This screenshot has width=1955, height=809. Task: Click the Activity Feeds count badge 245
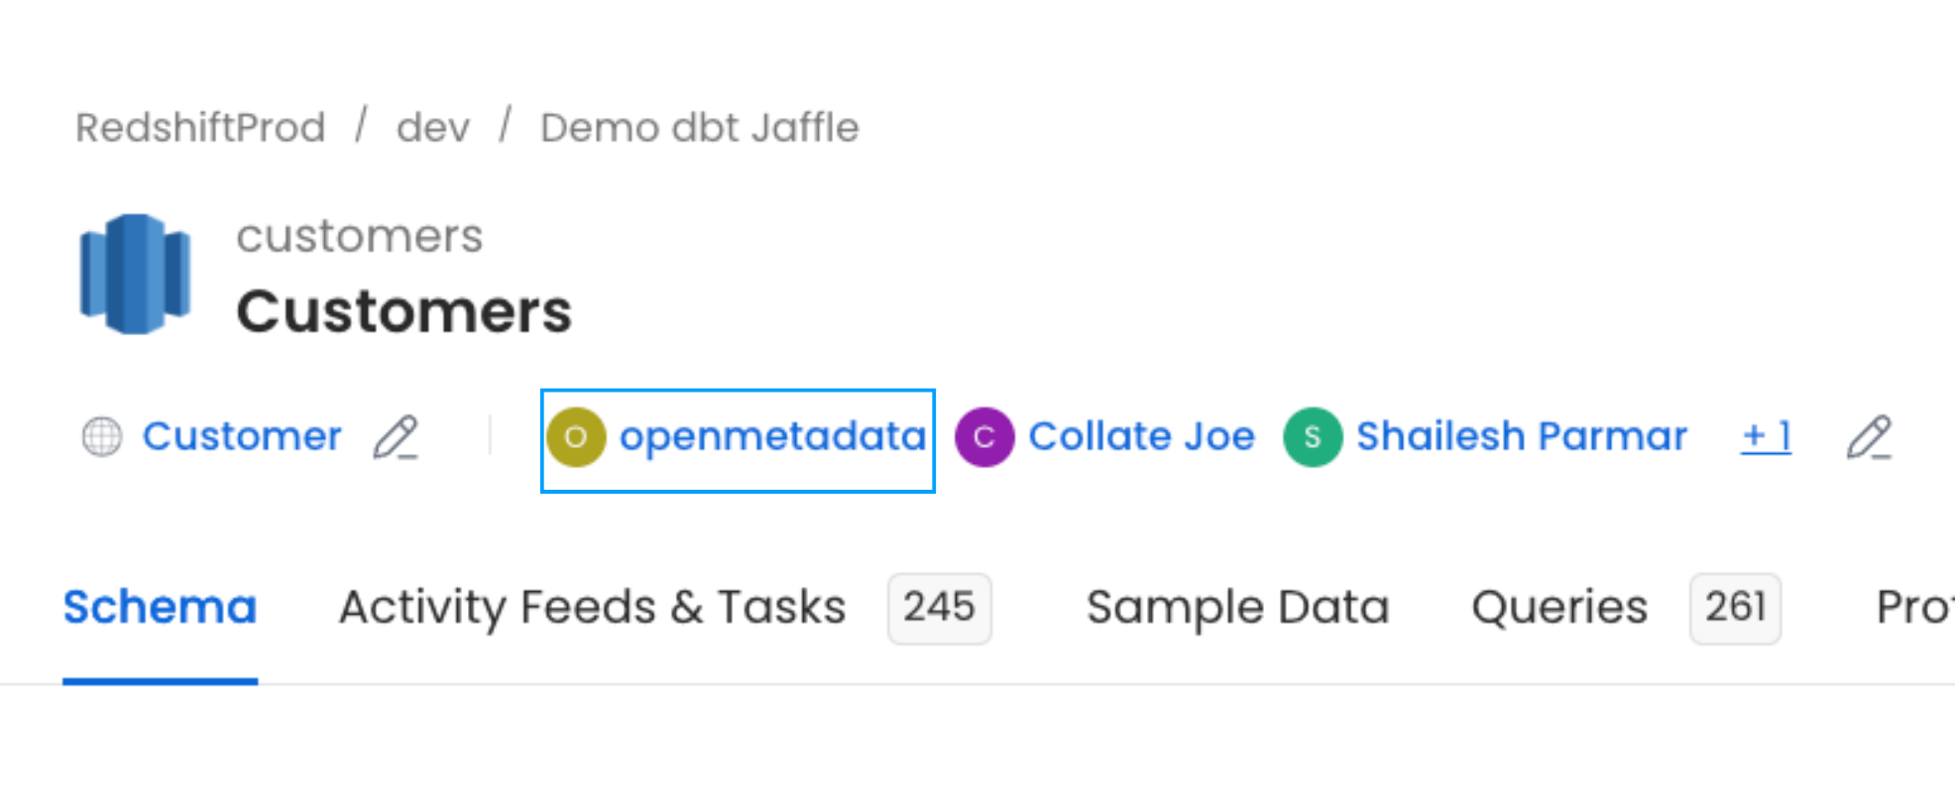(x=938, y=608)
